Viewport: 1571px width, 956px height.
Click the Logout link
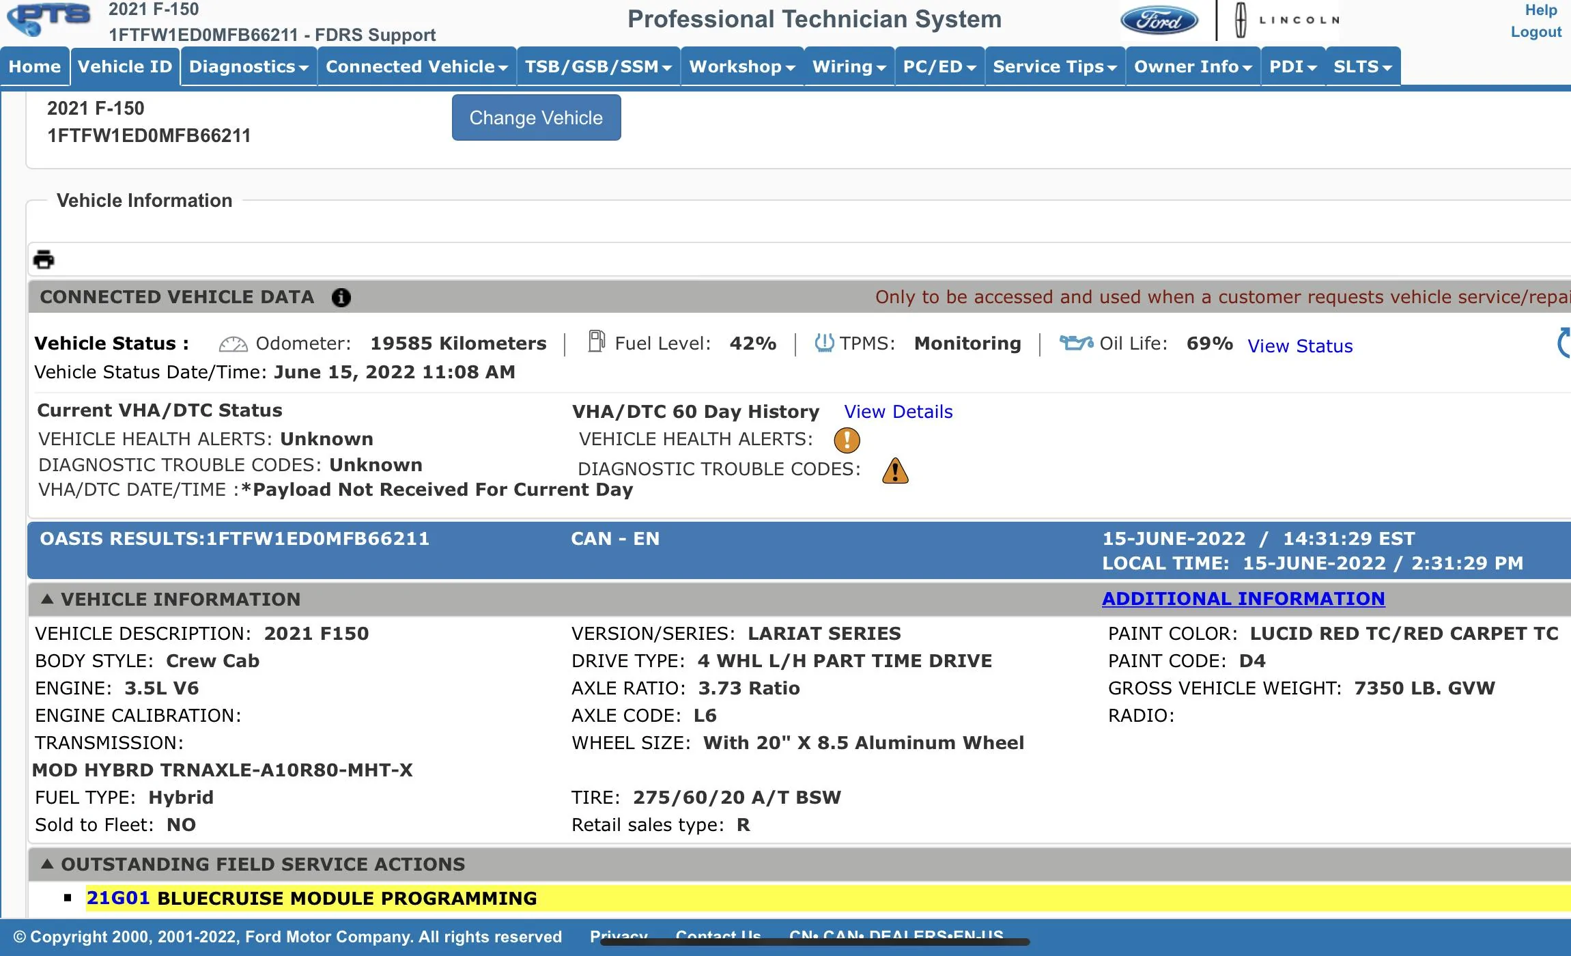(x=1535, y=32)
